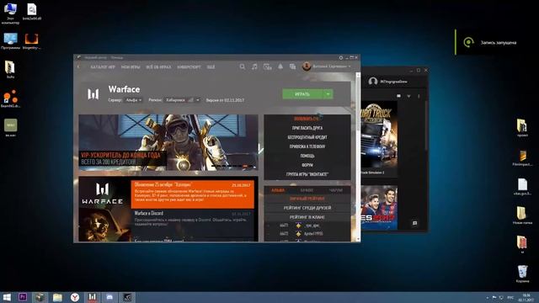Switch to the 'БРАВО' rating tab
Viewport: 539px width, 303px height.
point(307,190)
